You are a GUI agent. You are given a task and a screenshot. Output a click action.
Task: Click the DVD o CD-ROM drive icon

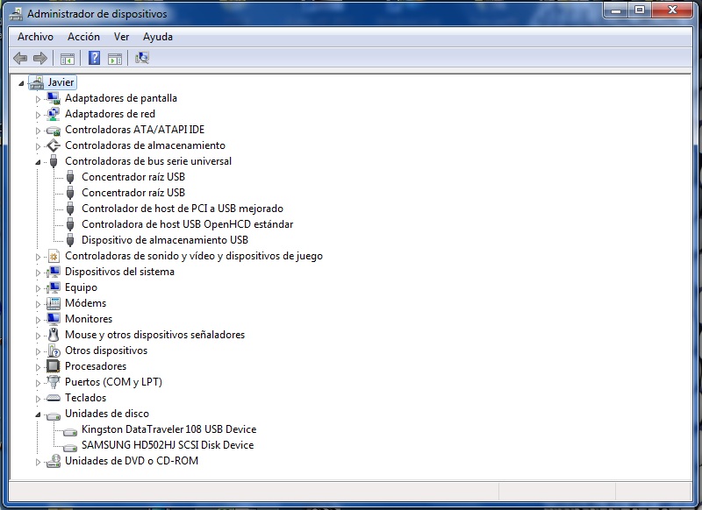54,461
